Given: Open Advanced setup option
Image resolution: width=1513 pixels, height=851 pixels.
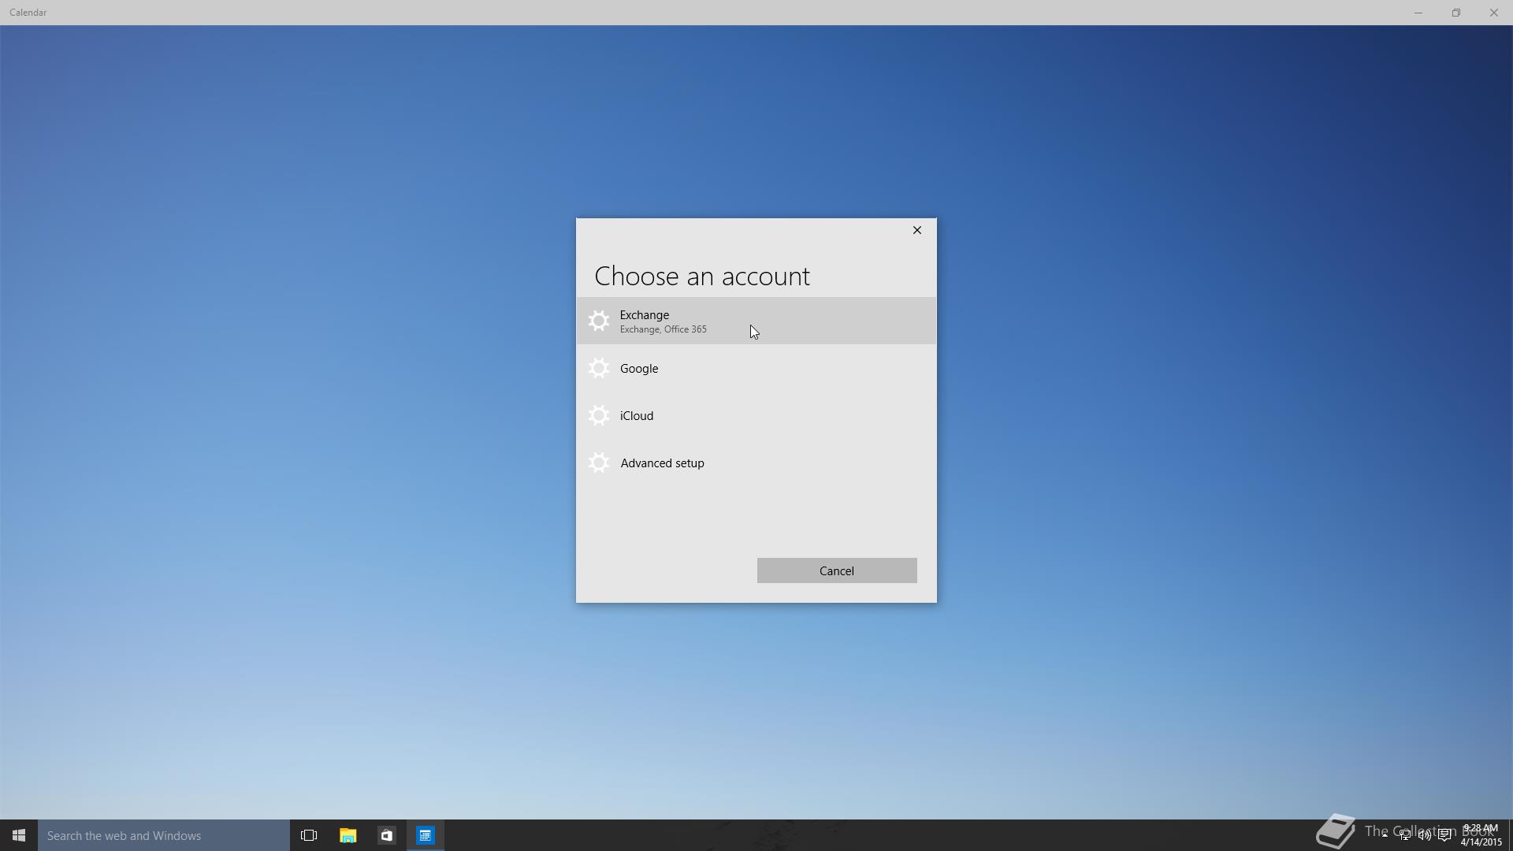Looking at the screenshot, I should click(x=756, y=463).
